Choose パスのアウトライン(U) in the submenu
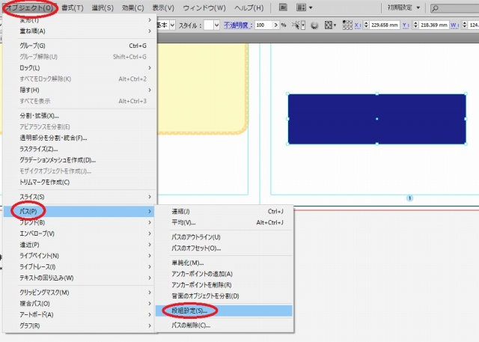The height and width of the screenshot is (342, 479). pyautogui.click(x=224, y=237)
